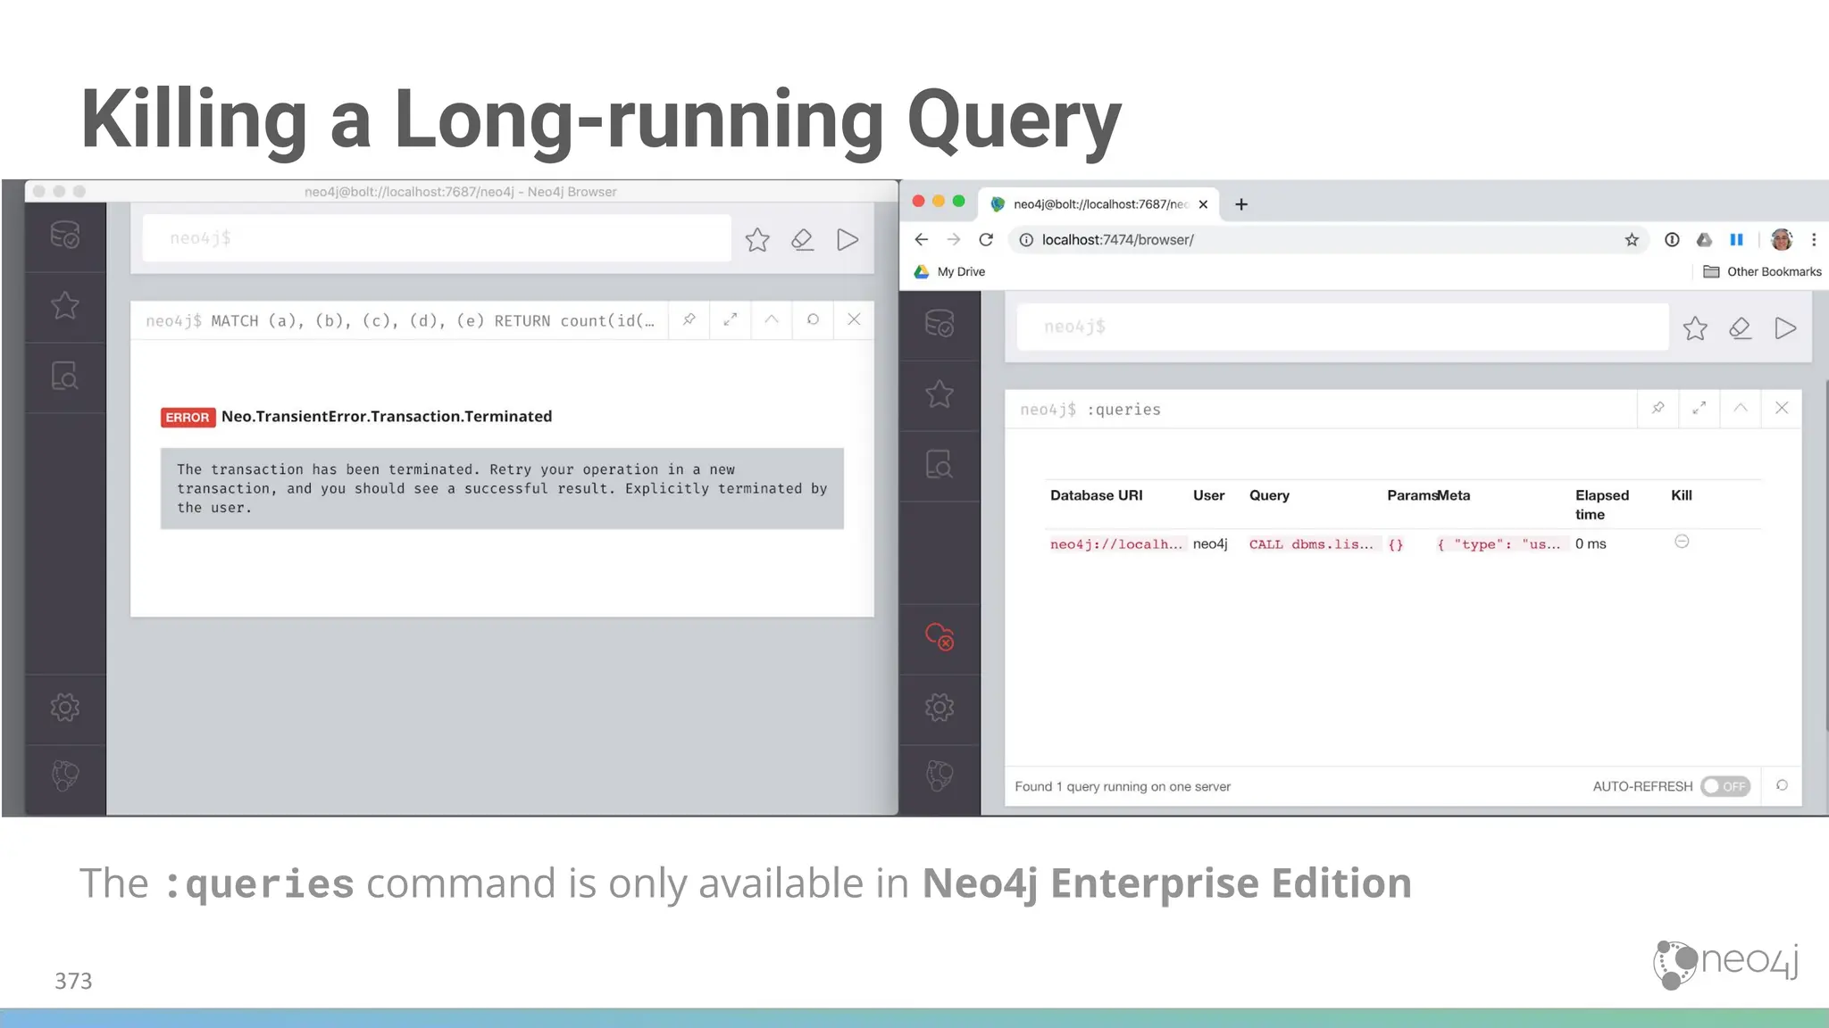Viewport: 1829px width, 1028px height.
Task: Open Database icon in left Neo4j Browser sidebar
Action: pos(65,236)
